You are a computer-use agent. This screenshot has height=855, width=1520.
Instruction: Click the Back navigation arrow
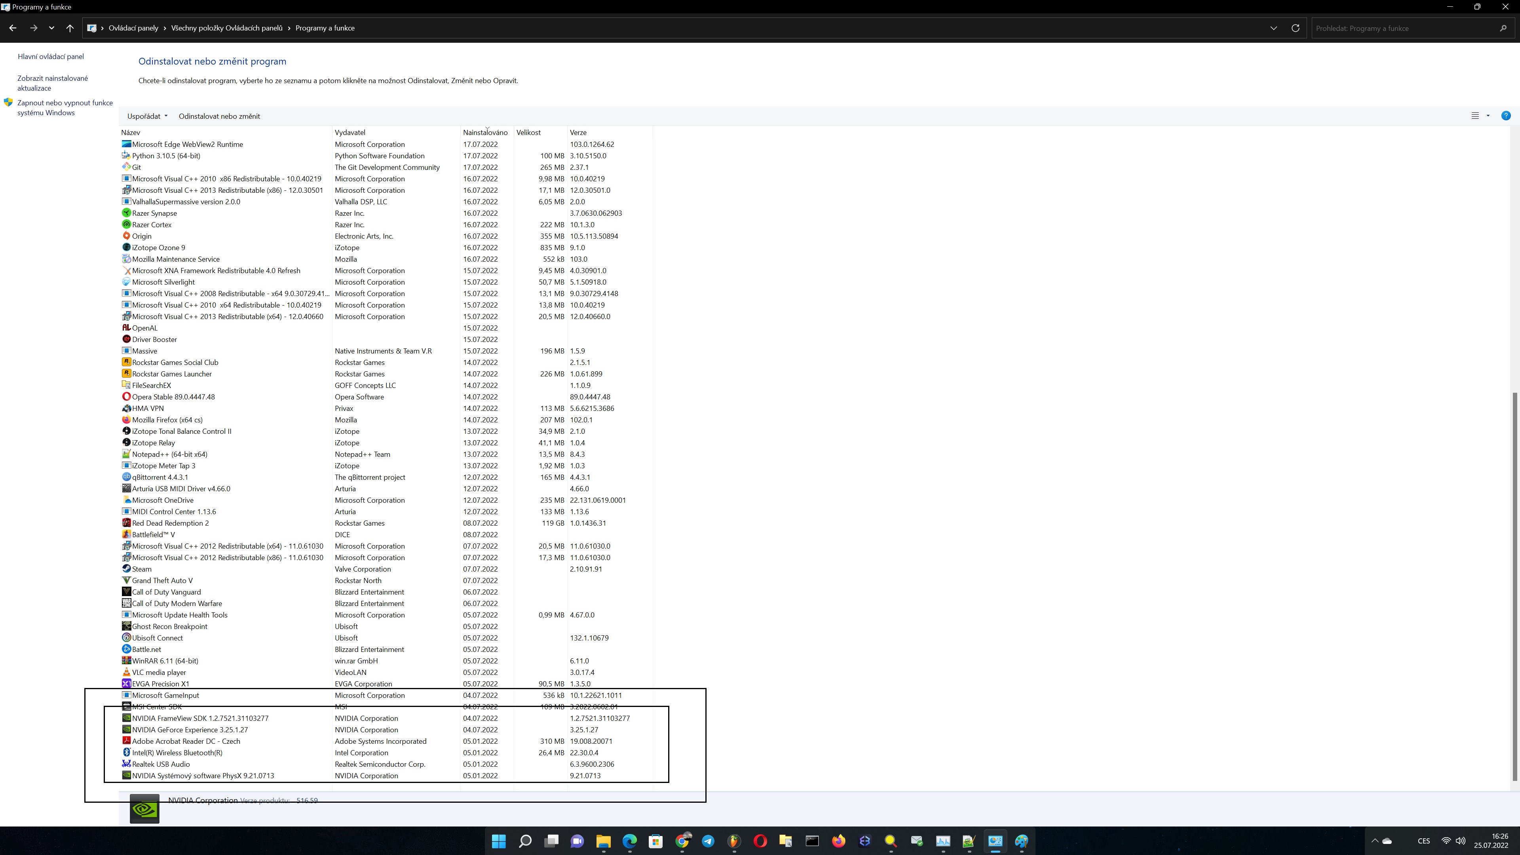[13, 28]
